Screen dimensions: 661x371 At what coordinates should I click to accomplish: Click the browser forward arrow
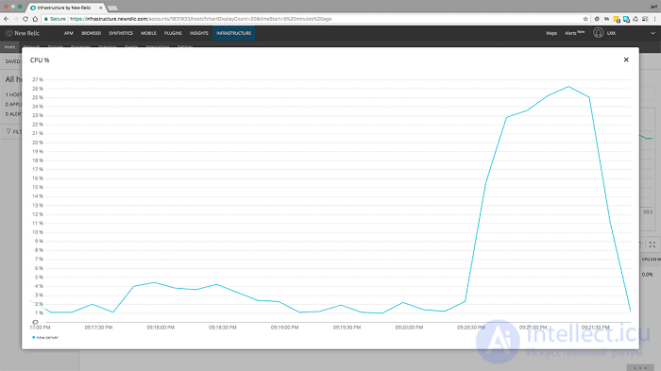click(x=16, y=19)
